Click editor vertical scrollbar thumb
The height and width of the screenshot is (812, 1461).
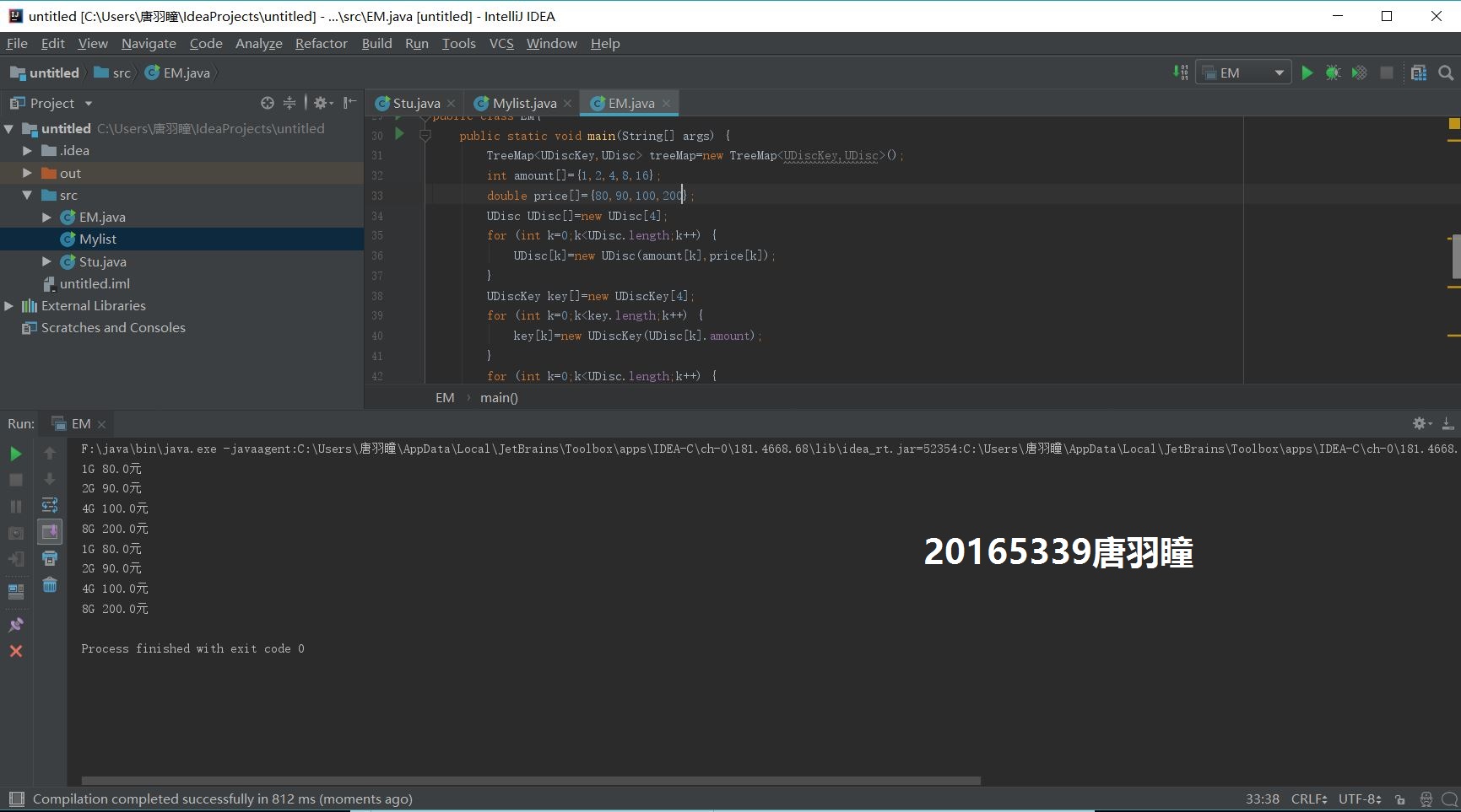point(1456,256)
